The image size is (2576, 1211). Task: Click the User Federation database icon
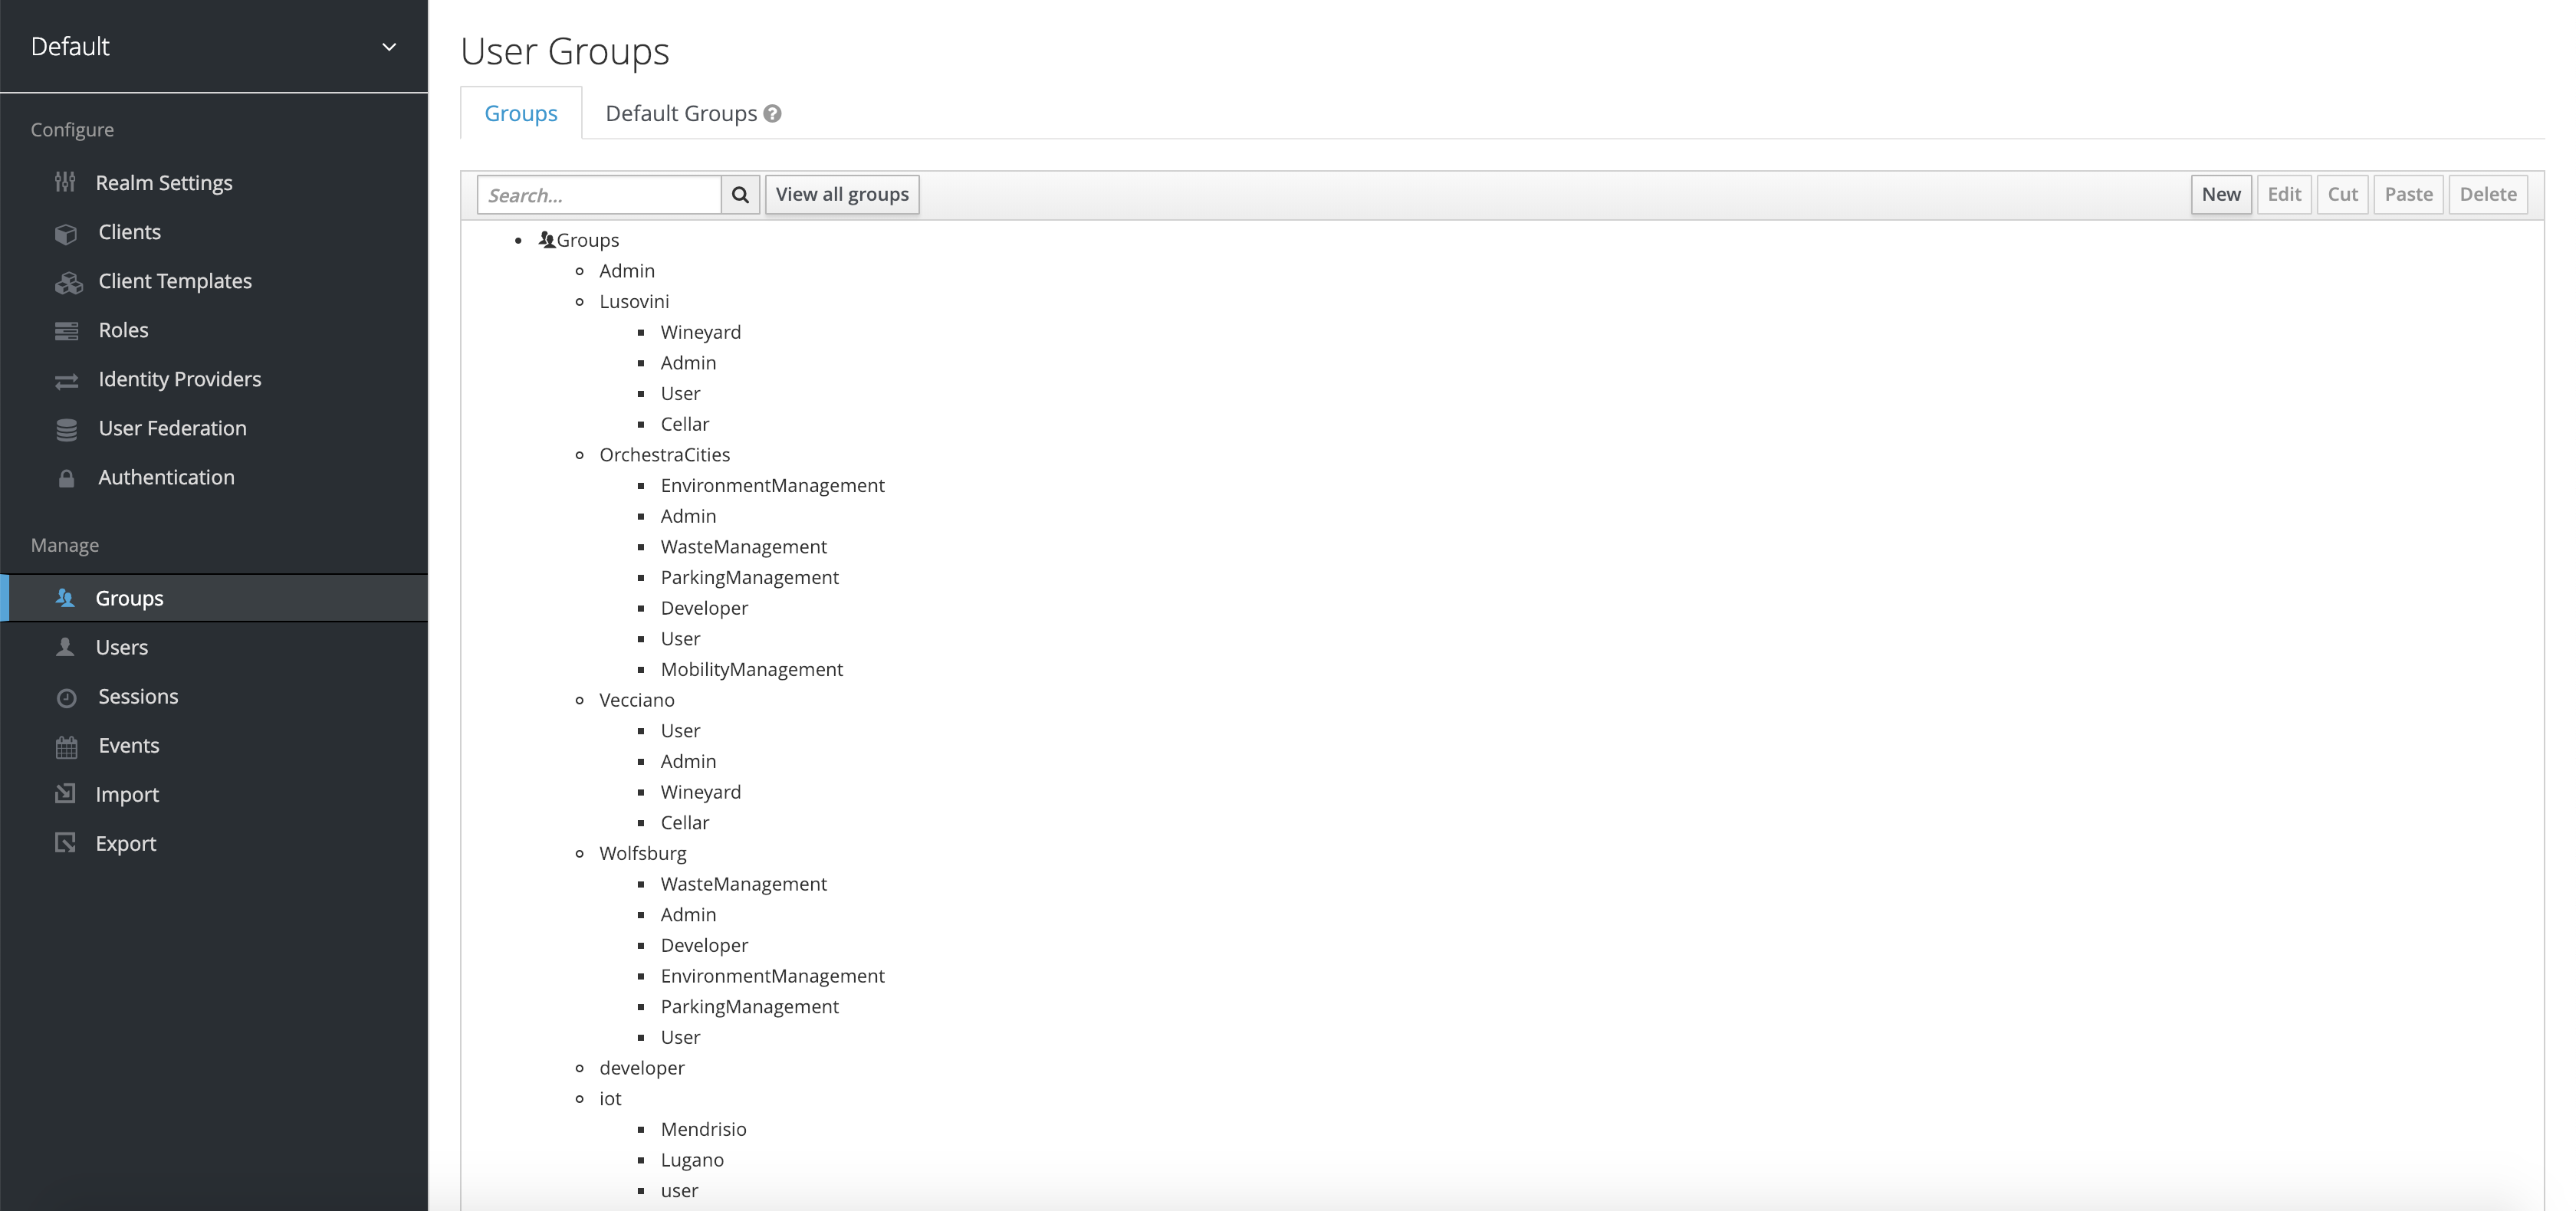point(66,430)
